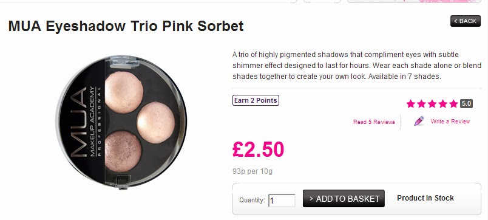Select the top light pink eyeshadow pan
488x220 pixels.
[124, 92]
